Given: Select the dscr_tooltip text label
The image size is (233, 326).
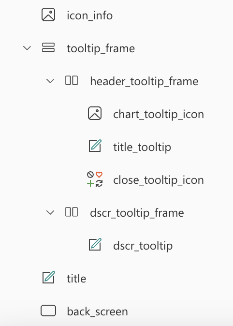Looking at the screenshot, I should 143,246.
